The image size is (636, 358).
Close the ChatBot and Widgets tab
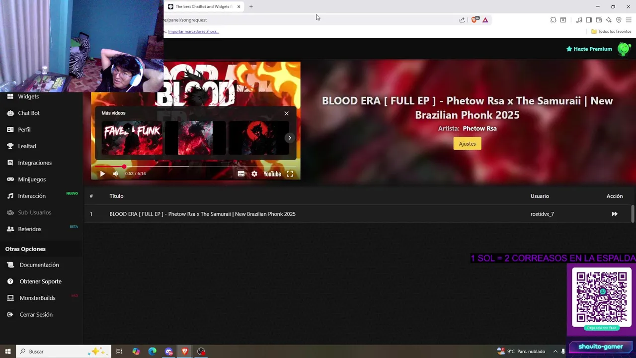tap(238, 6)
